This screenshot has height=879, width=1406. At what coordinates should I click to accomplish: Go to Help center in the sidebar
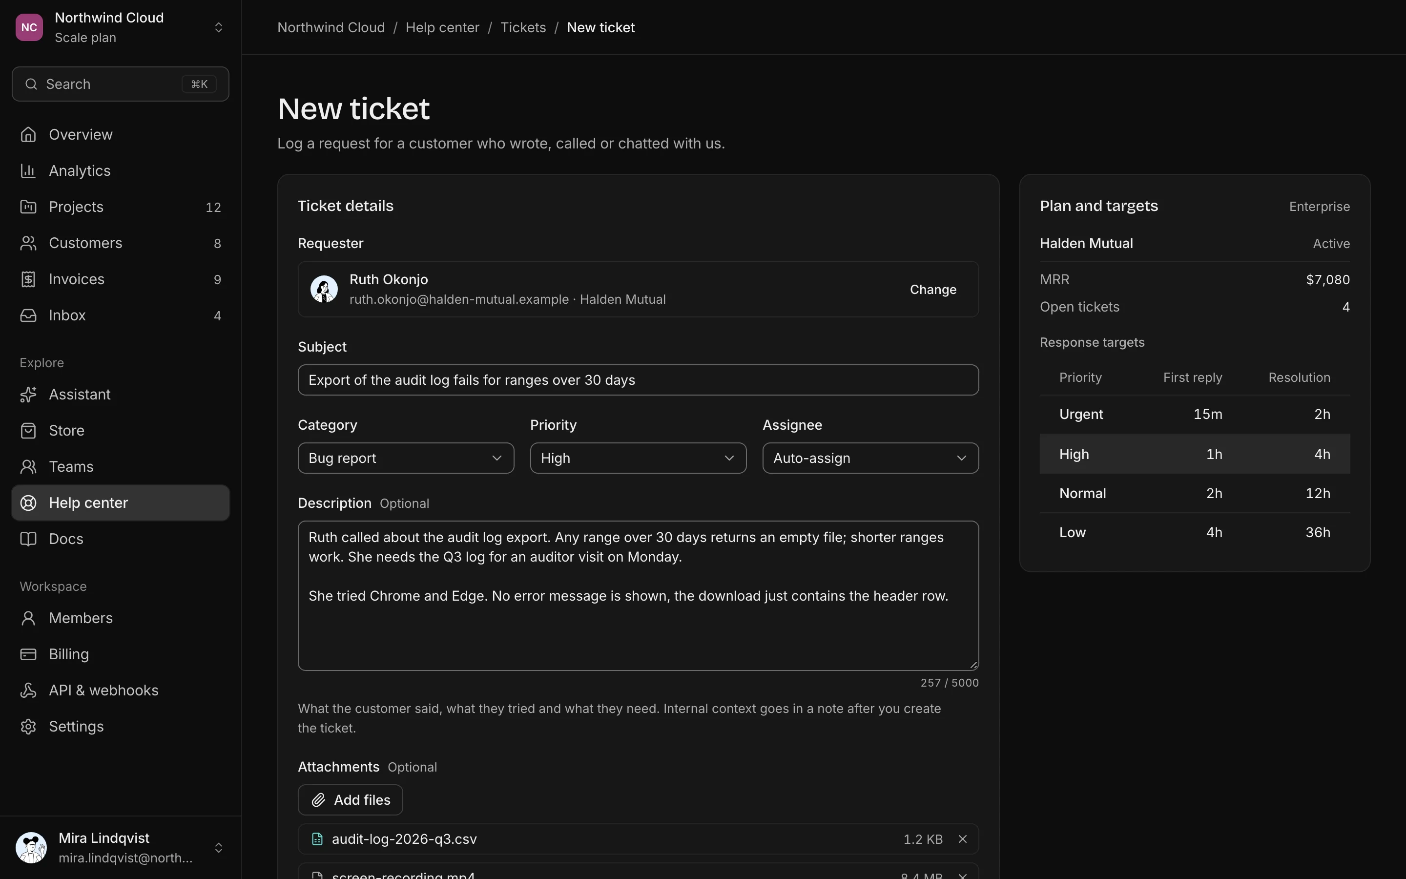click(120, 502)
